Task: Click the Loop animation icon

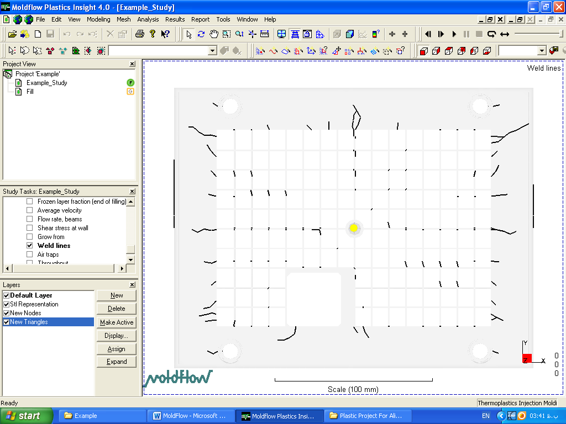Action: pyautogui.click(x=491, y=34)
